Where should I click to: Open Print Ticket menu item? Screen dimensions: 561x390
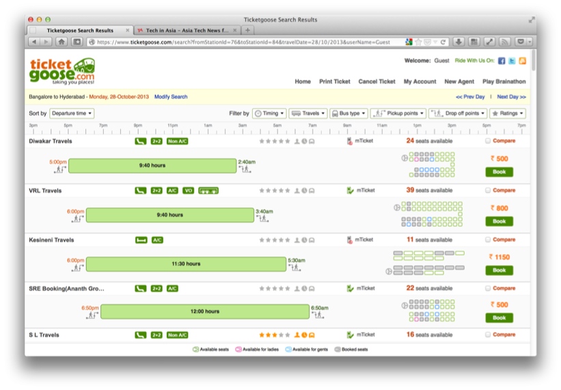335,81
